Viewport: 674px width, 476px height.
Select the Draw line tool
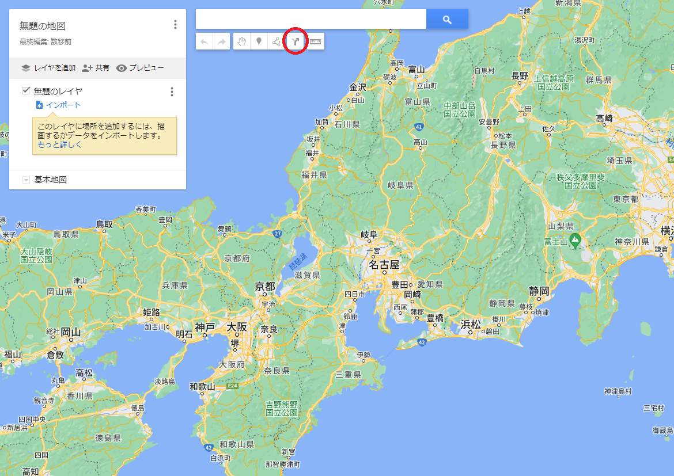click(x=276, y=41)
